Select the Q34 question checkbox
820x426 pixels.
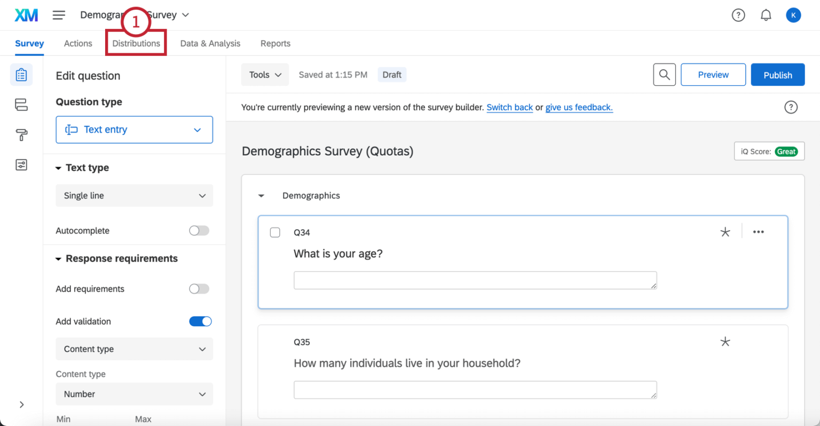click(275, 232)
